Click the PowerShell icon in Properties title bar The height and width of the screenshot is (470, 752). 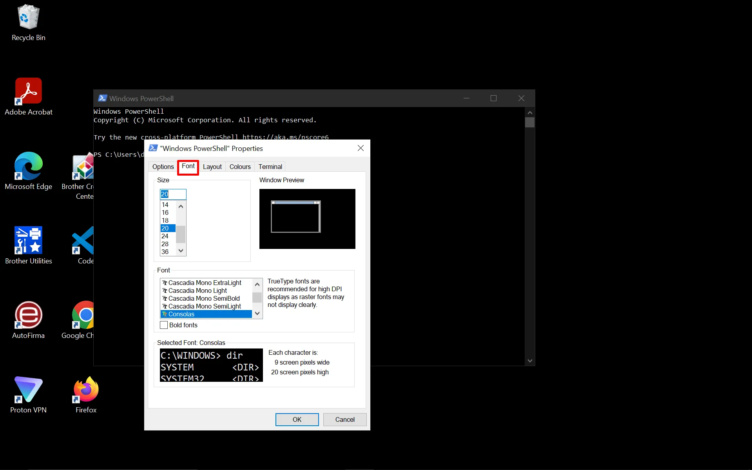pos(153,148)
